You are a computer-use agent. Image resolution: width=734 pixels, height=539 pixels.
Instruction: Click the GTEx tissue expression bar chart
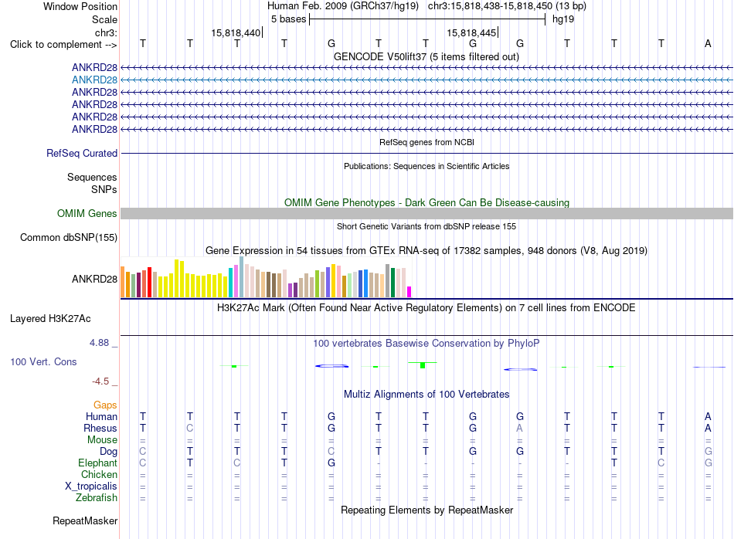[266, 277]
